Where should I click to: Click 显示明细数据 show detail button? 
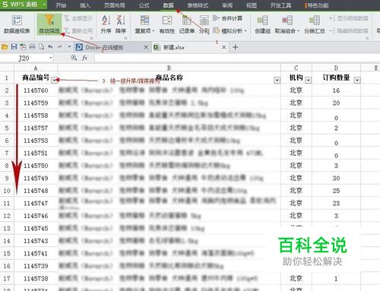(x=349, y=18)
